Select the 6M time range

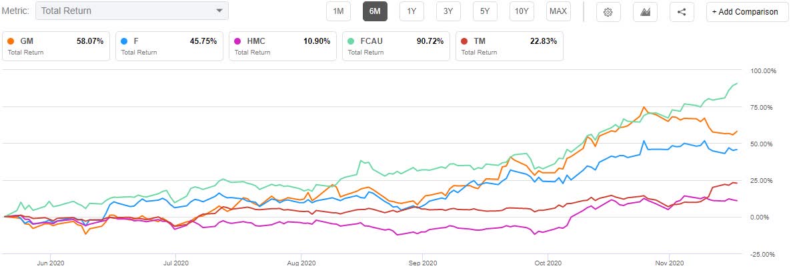pos(375,11)
